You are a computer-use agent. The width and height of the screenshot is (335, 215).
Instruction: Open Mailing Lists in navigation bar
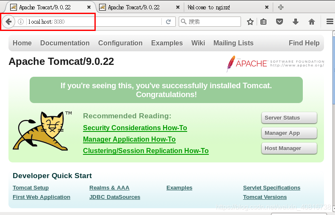[233, 43]
